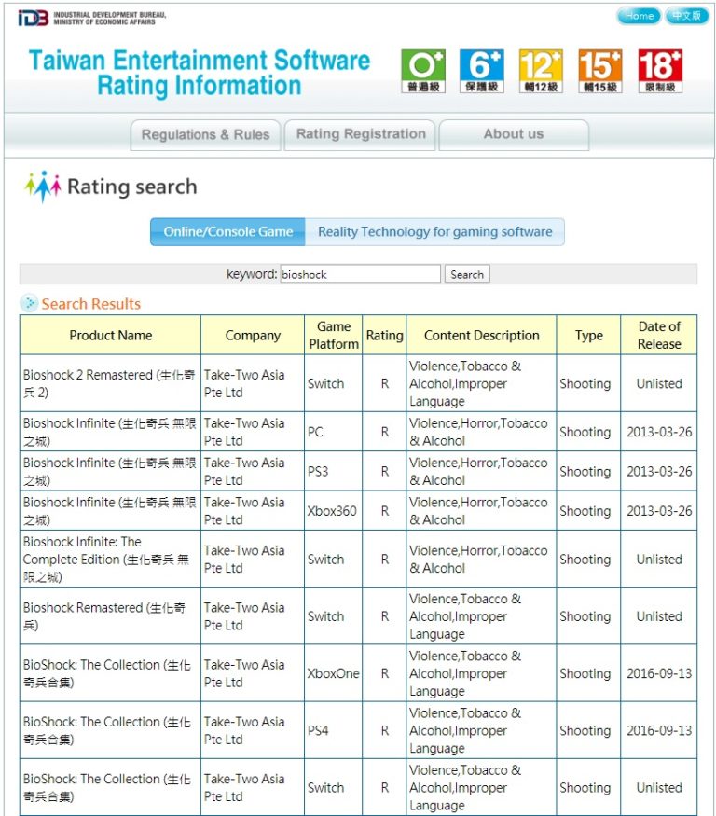Screen dimensions: 716x816
Task: Select the Bioshock 2 Remastered product name
Action: coord(109,383)
